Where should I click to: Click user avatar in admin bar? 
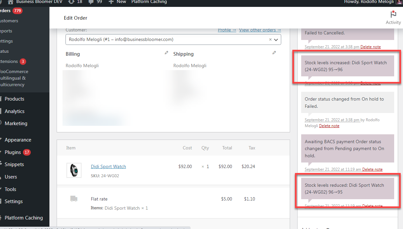pyautogui.click(x=399, y=2)
